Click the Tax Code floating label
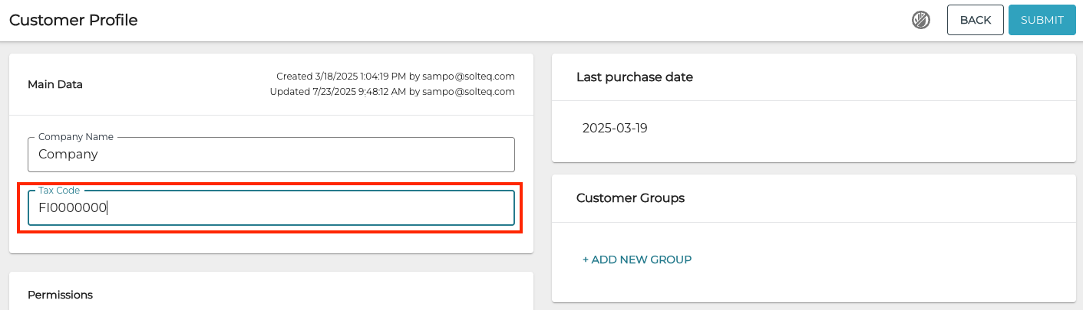Screen dimensions: 1083x310 [59, 191]
